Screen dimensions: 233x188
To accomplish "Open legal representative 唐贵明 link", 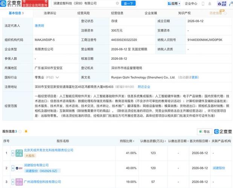I will [x=40, y=26].
